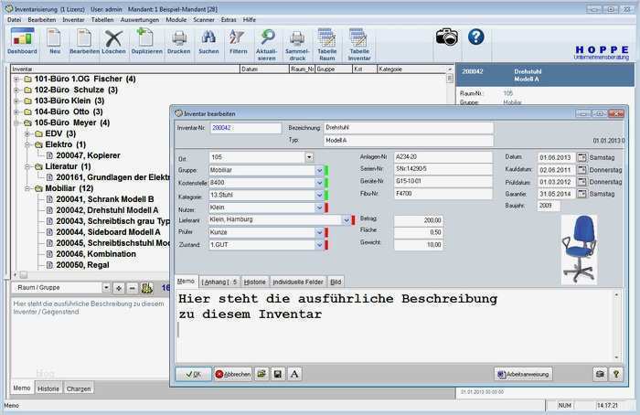
Task: Click the Abbrechen button
Action: pos(233,374)
